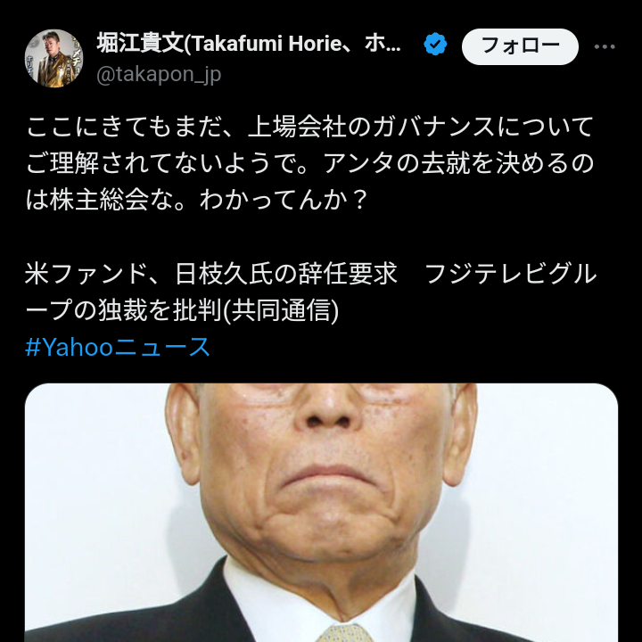
Task: Click the @takapon_jp handle
Action: [x=159, y=75]
